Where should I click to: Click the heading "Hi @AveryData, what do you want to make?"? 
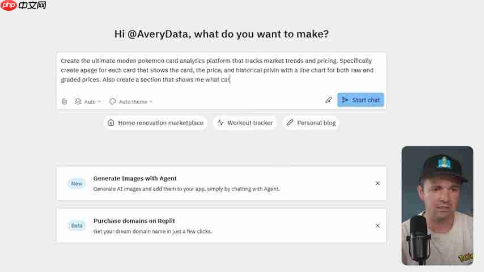tap(222, 34)
